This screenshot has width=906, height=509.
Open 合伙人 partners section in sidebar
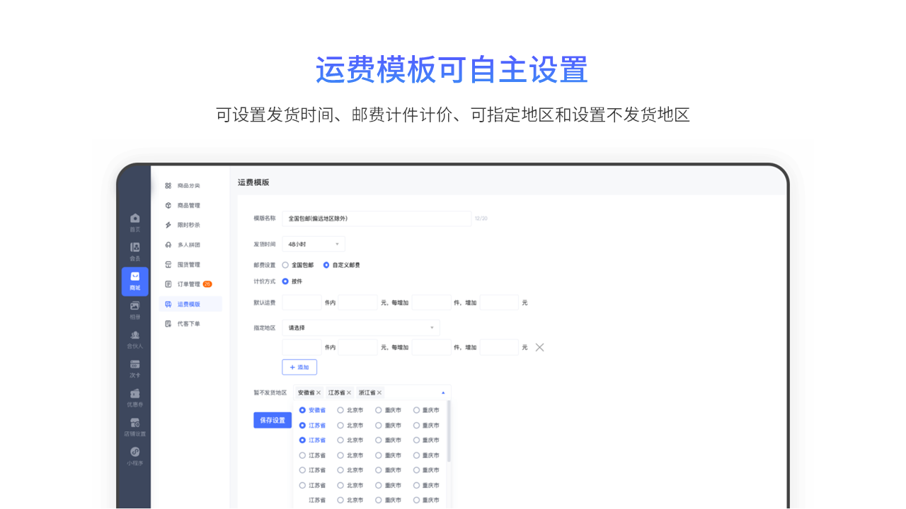click(x=134, y=339)
